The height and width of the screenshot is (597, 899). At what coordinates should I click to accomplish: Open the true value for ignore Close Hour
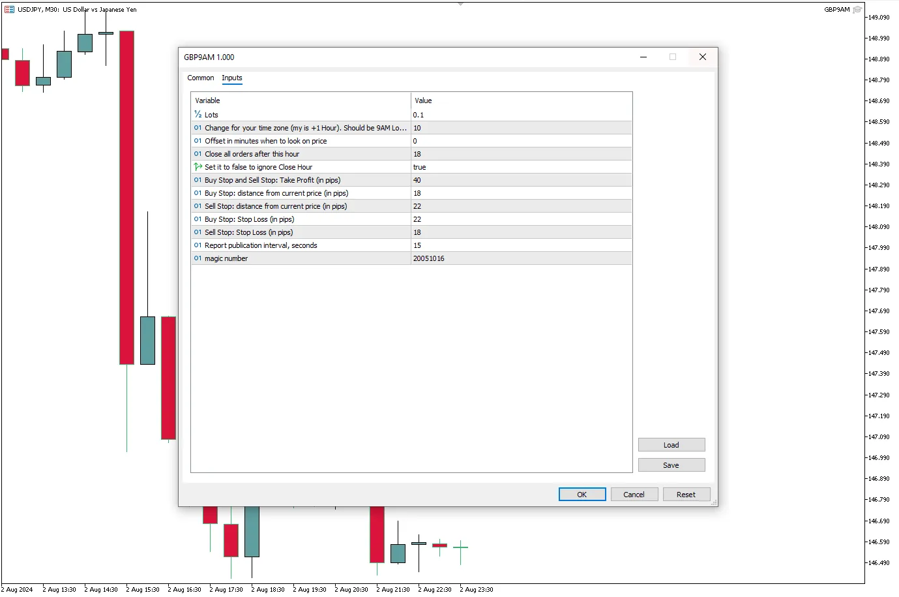point(522,167)
